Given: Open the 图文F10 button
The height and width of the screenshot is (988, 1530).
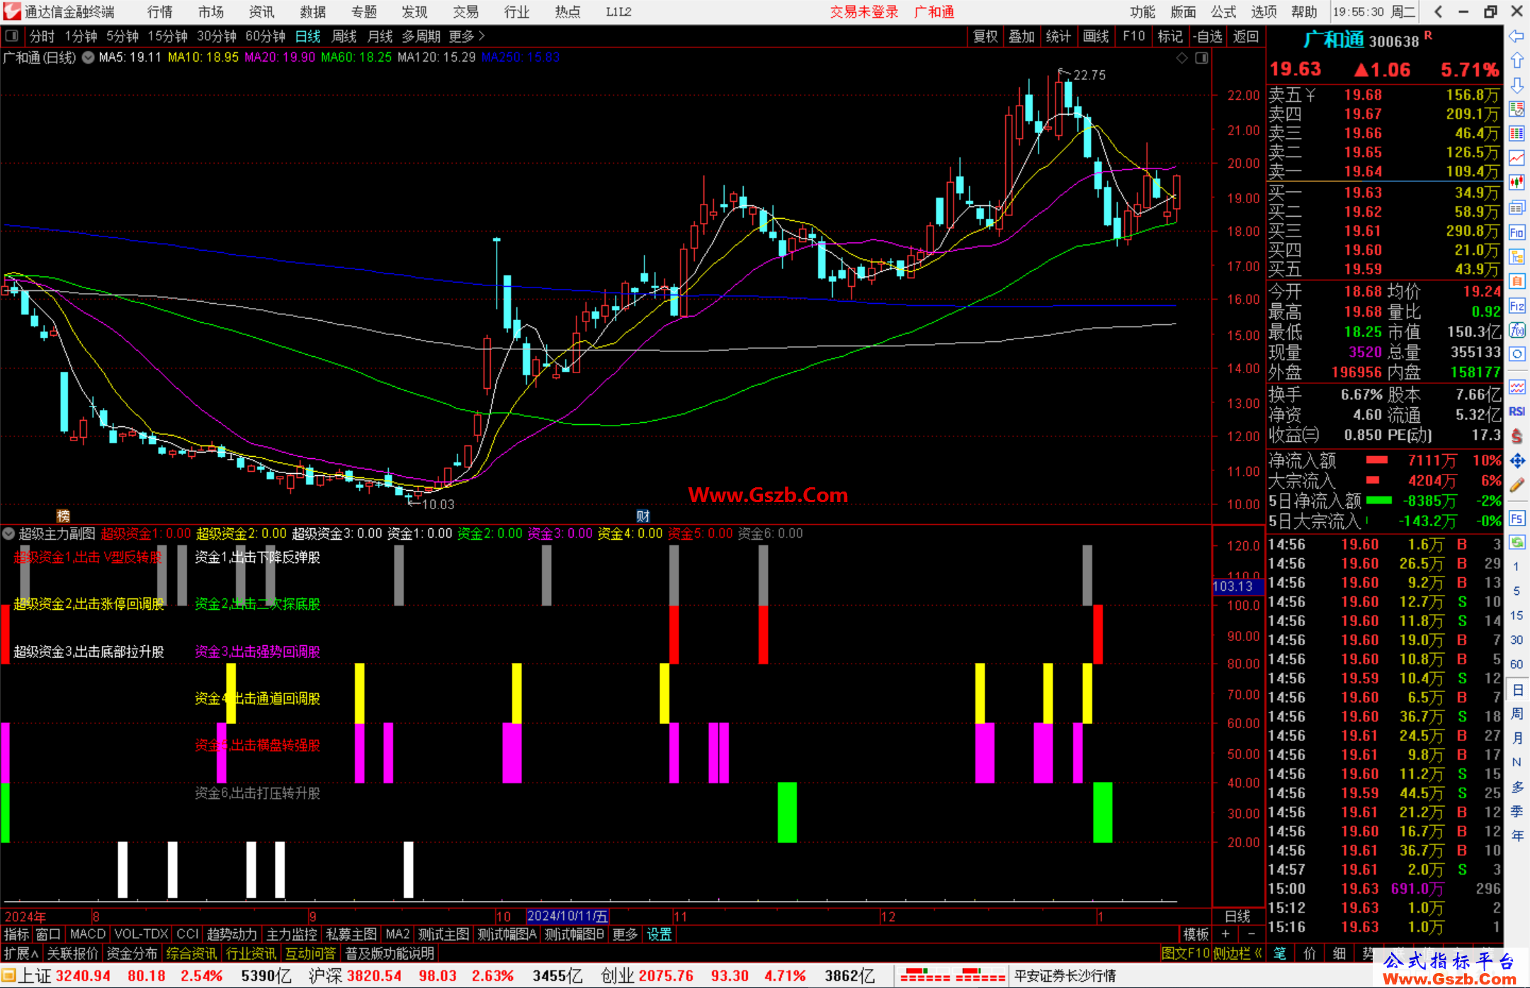Looking at the screenshot, I should [1185, 953].
